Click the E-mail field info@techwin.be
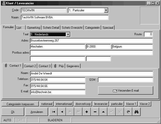 pos(58,92)
